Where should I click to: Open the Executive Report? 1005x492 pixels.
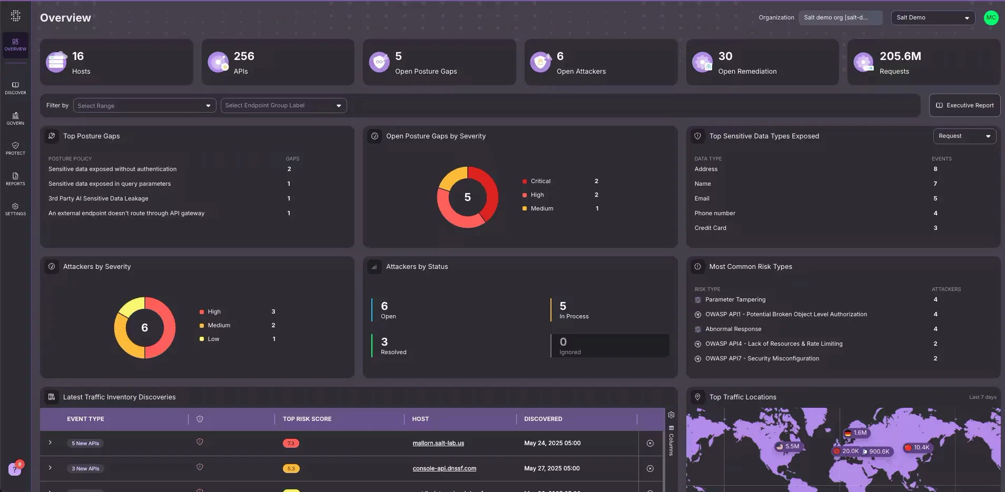pyautogui.click(x=964, y=105)
